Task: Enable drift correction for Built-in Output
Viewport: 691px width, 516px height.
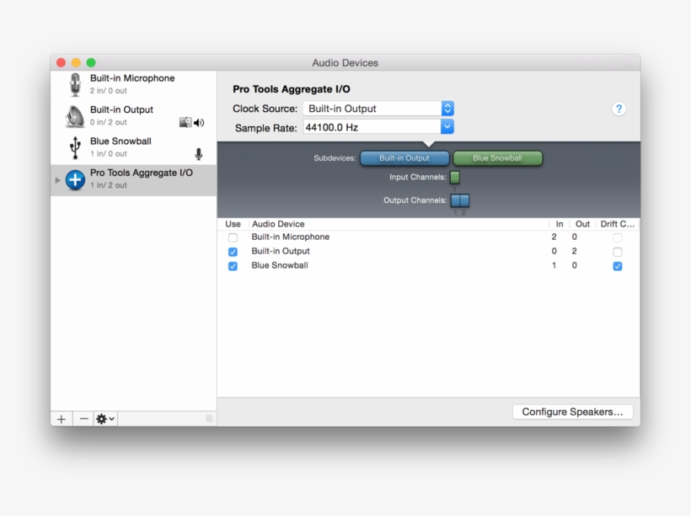Action: point(618,252)
